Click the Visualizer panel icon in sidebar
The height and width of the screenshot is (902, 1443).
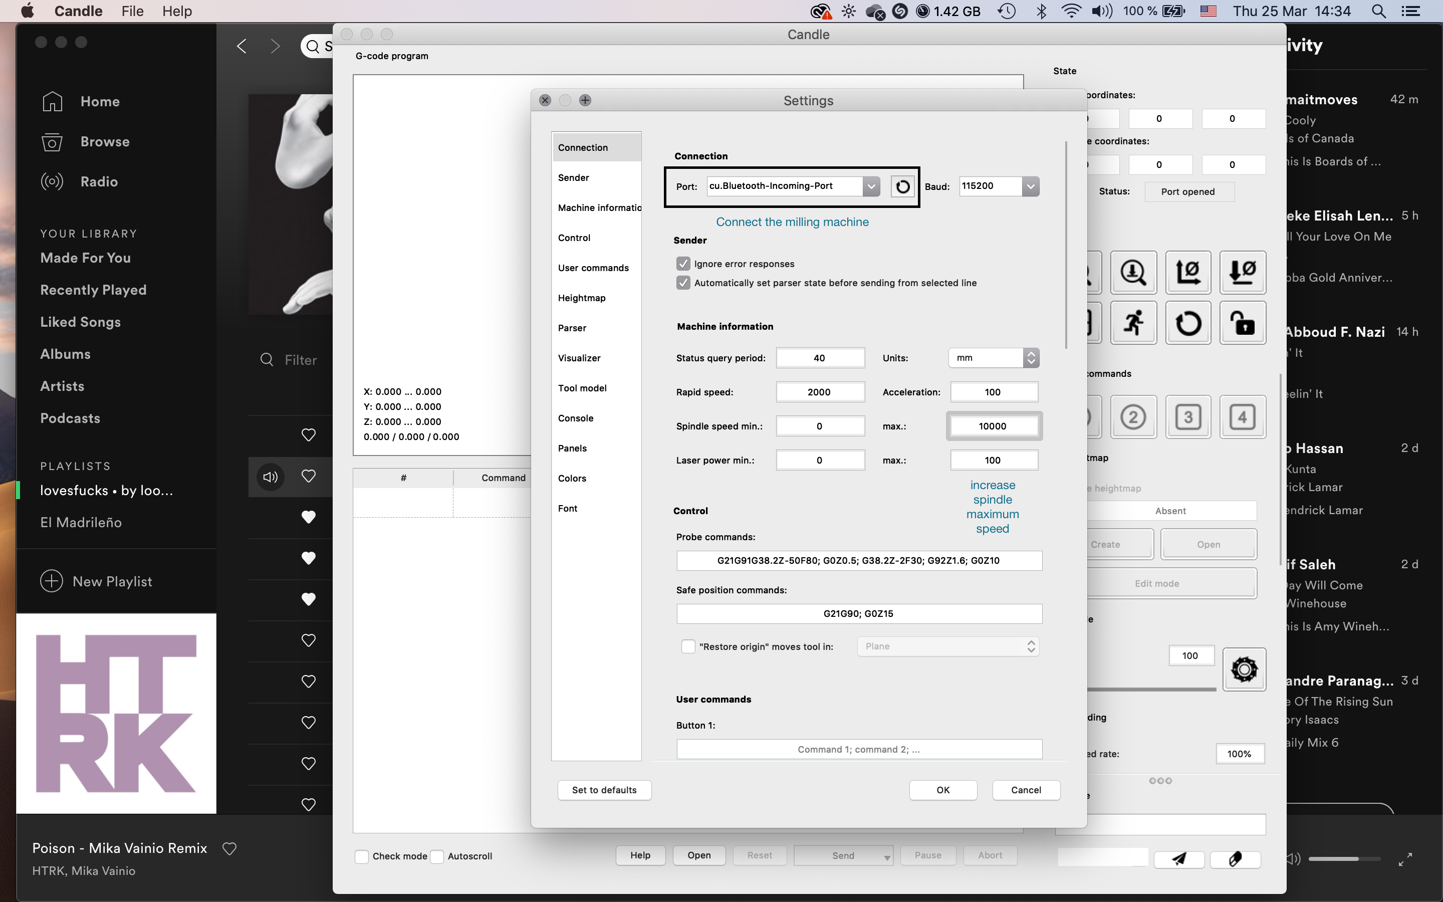coord(580,357)
